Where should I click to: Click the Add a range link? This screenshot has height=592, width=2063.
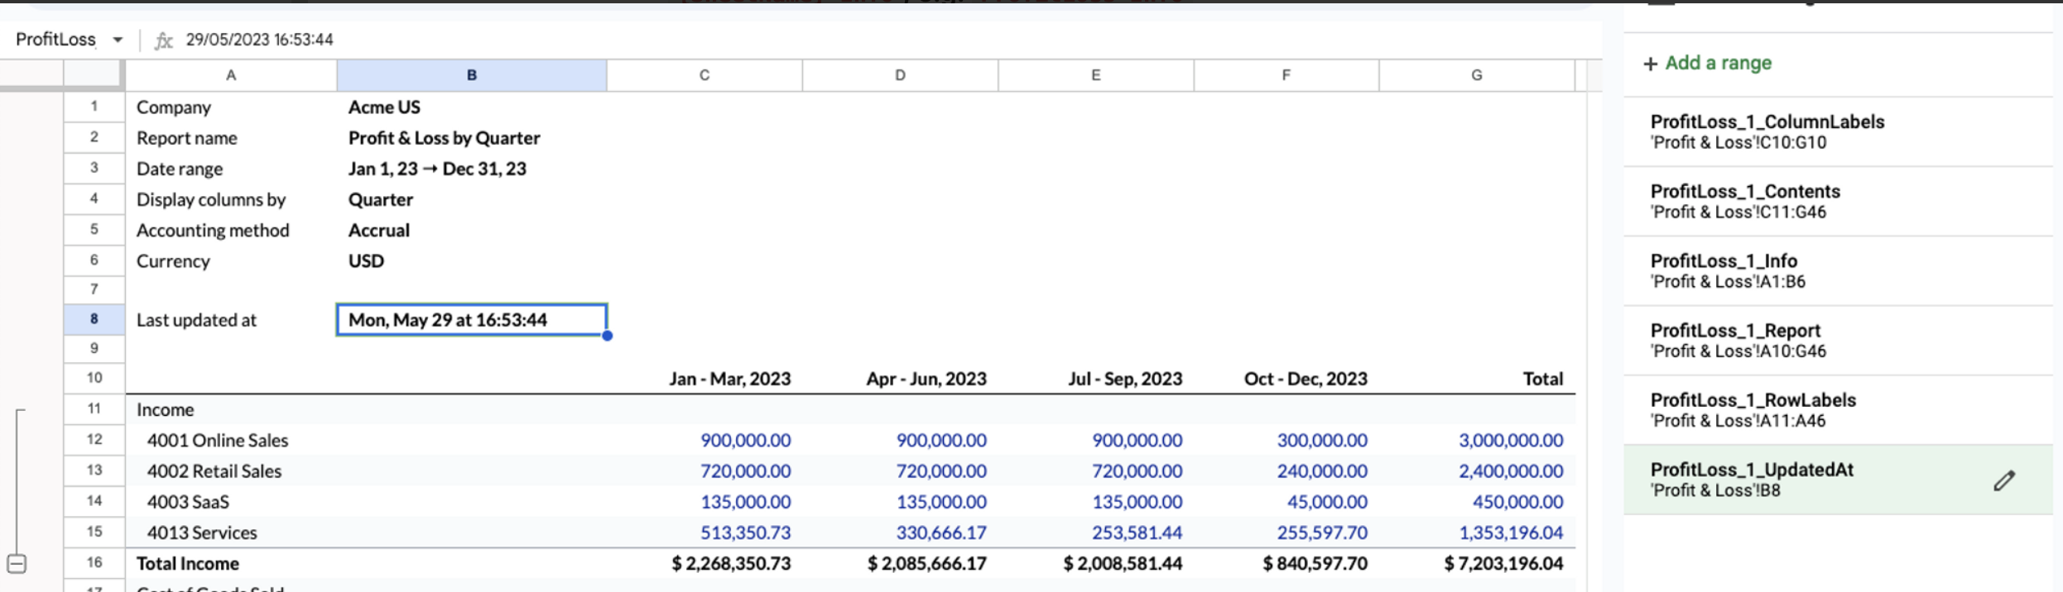pos(1718,63)
